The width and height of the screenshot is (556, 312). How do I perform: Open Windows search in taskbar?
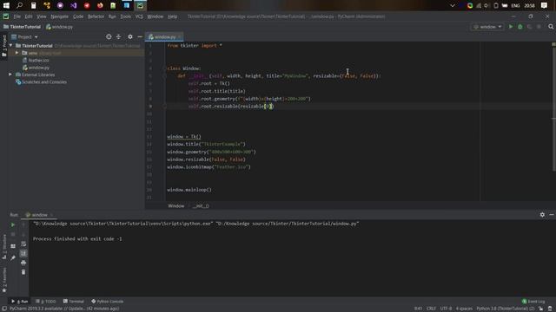(19, 5)
